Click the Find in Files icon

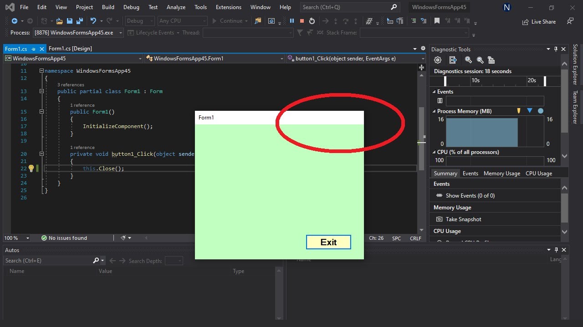click(x=258, y=21)
